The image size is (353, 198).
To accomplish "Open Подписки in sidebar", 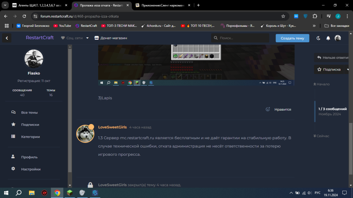I will pyautogui.click(x=30, y=124).
